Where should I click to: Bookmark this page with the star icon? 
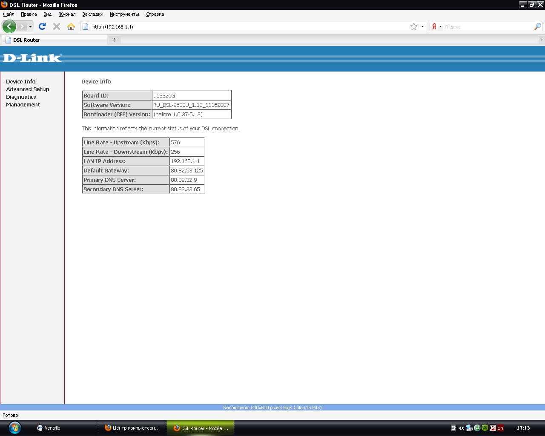click(413, 26)
